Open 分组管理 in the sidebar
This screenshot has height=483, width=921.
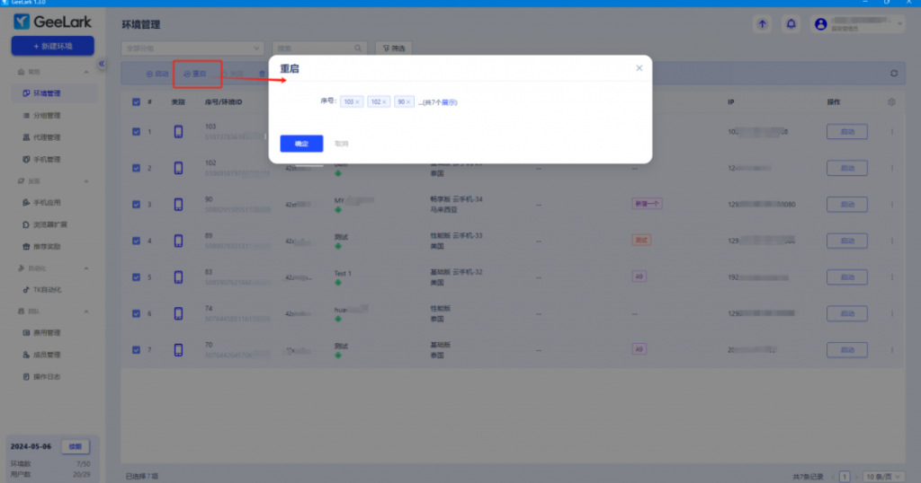pos(47,116)
